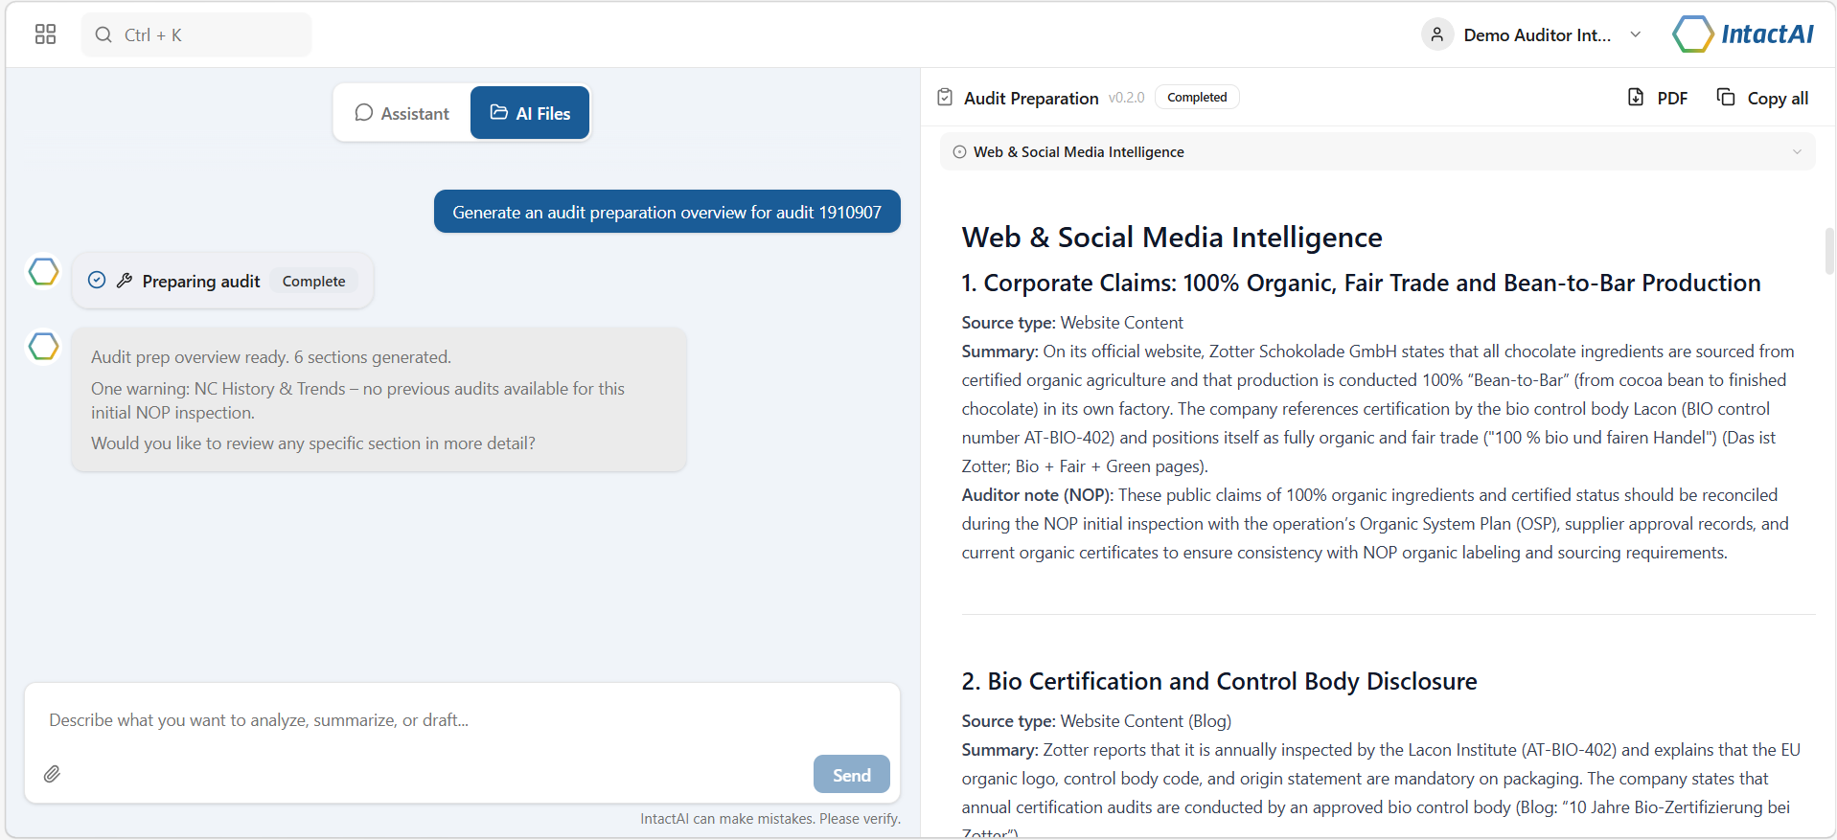
Task: Click the user avatar icon
Action: [x=1436, y=34]
